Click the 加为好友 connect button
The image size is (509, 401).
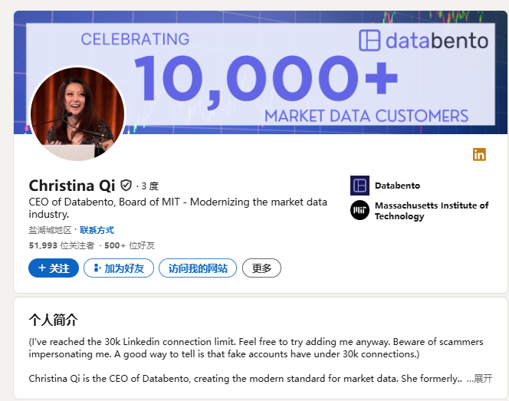click(x=119, y=268)
